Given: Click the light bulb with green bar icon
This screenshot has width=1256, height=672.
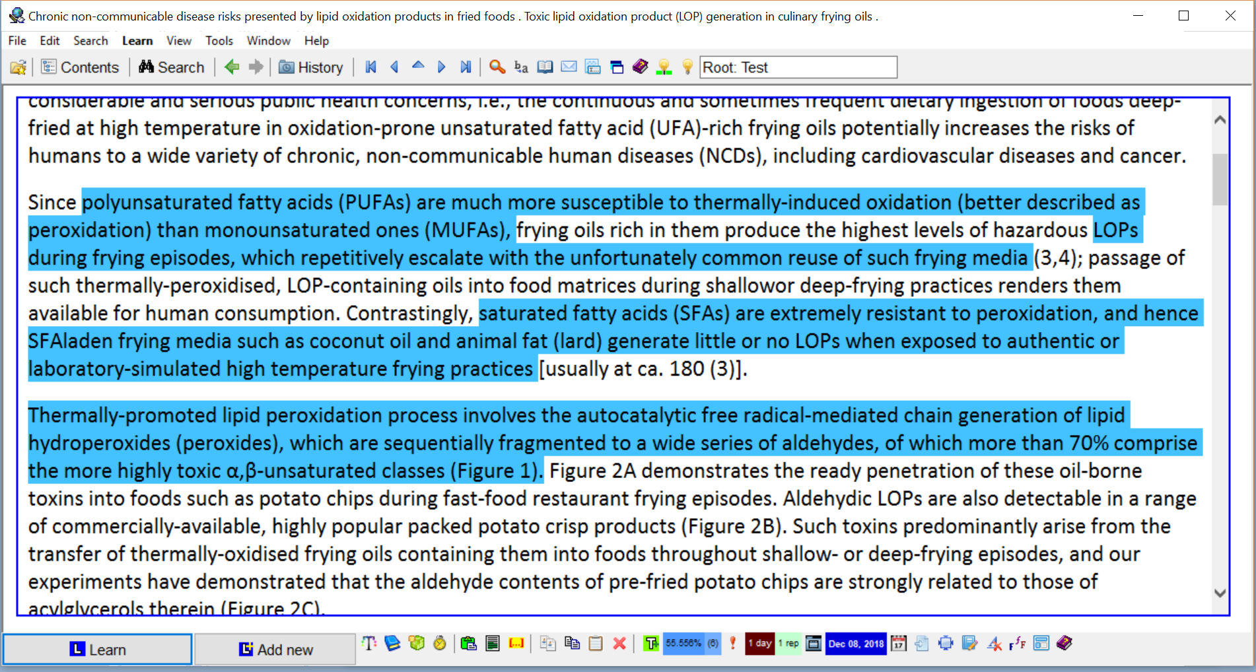Looking at the screenshot, I should point(664,67).
